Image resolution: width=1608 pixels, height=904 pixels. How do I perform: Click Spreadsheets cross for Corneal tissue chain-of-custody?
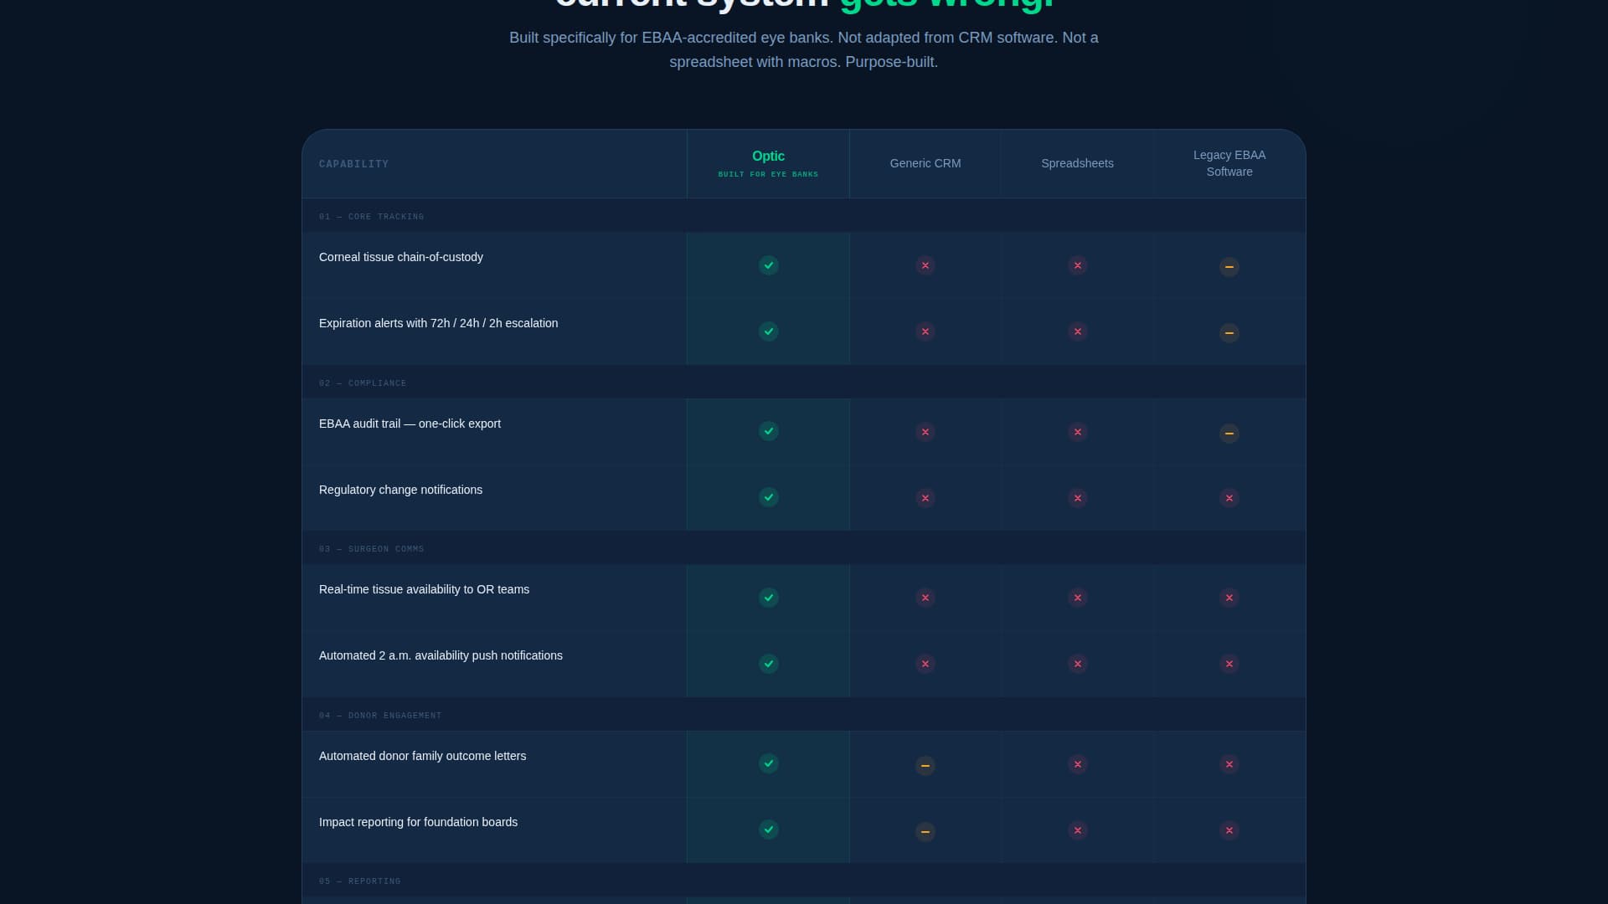(x=1077, y=265)
